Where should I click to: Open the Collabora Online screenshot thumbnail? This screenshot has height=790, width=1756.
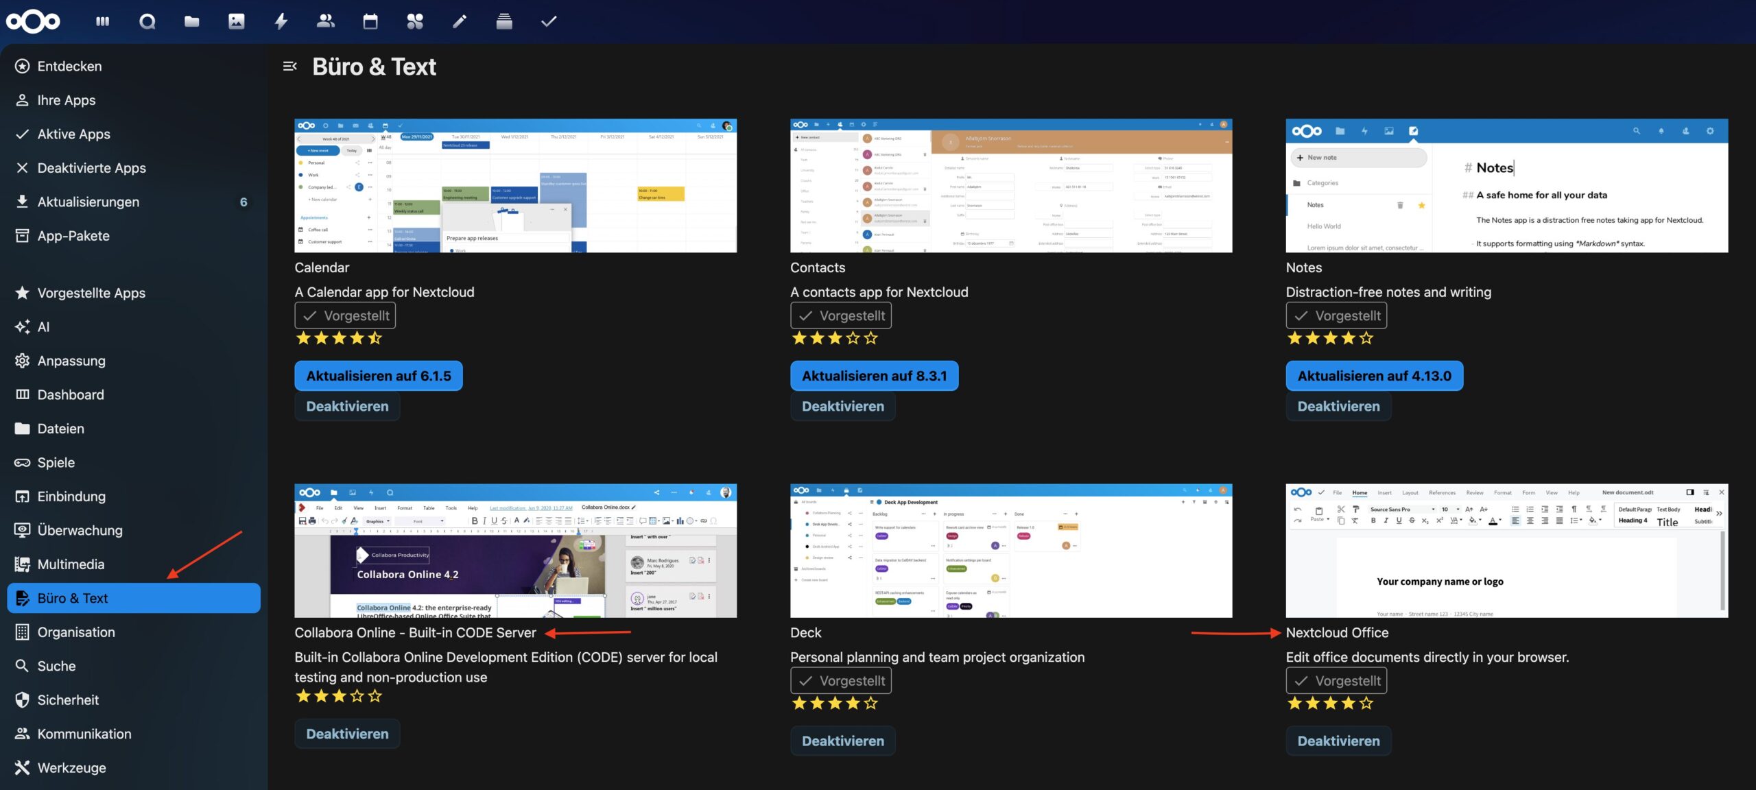515,549
